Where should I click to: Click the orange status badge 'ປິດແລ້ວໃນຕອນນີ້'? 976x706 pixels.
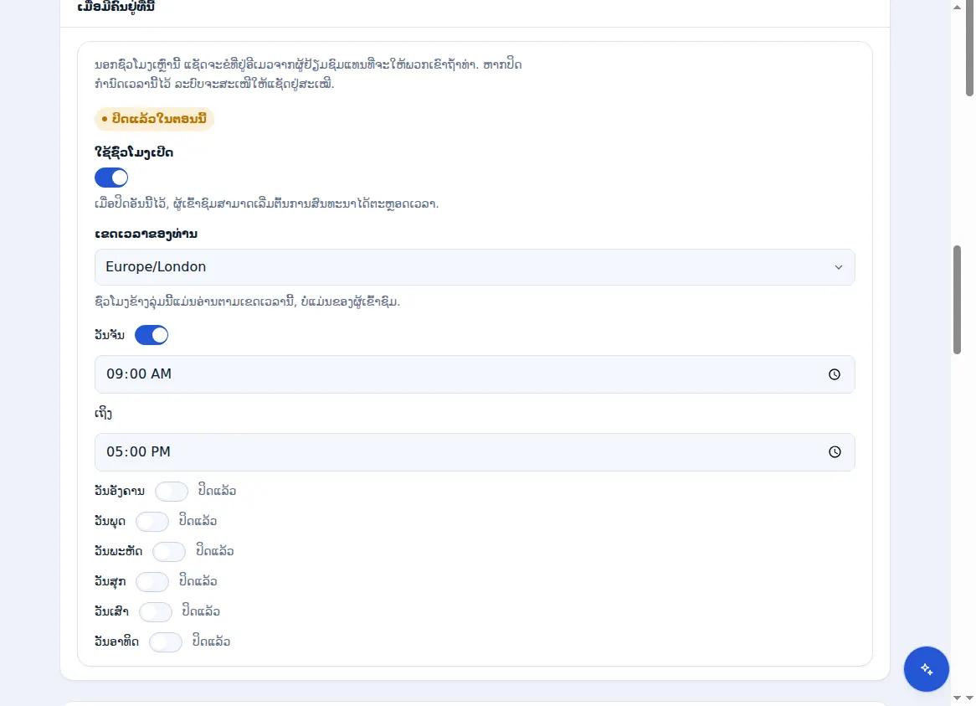pos(154,119)
